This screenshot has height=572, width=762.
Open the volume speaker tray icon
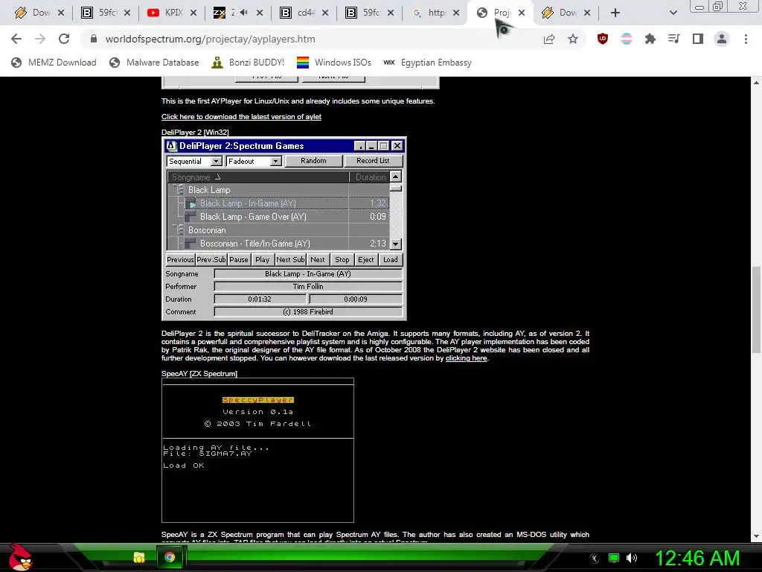pyautogui.click(x=632, y=558)
